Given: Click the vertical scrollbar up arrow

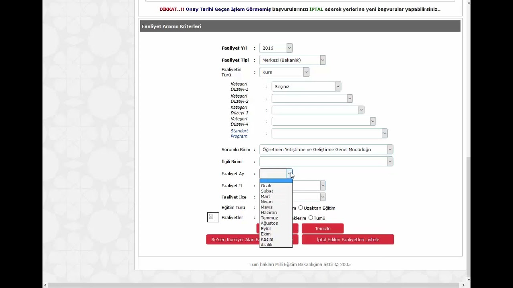Looking at the screenshot, I should click(469, 3).
